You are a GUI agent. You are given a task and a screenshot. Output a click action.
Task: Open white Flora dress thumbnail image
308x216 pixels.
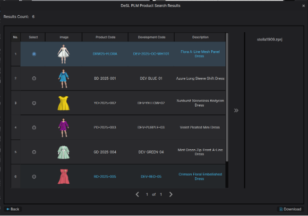pyautogui.click(x=64, y=54)
